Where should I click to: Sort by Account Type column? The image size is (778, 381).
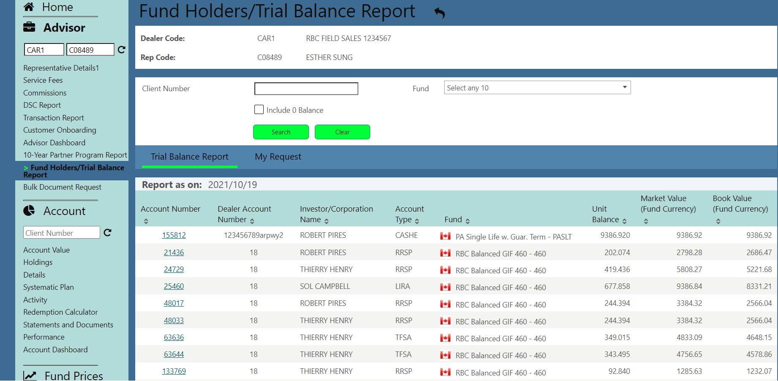click(x=417, y=221)
